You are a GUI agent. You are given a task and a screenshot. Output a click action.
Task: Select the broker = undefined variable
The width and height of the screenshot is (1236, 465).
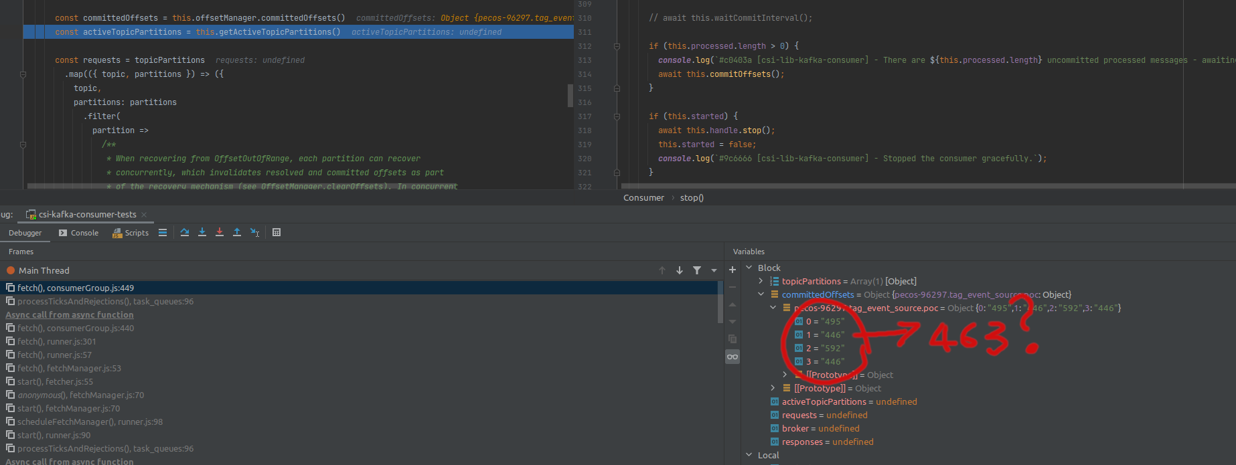coord(815,428)
